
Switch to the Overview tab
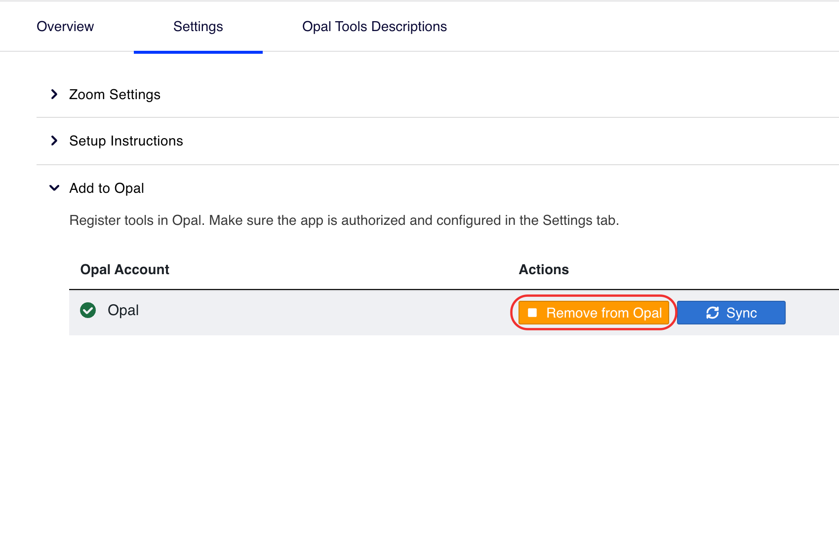coord(65,27)
